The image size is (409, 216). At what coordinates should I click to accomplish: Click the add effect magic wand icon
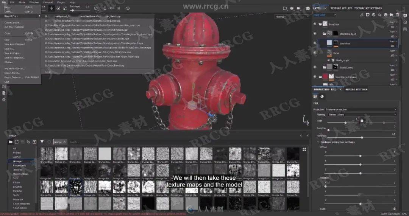pos(362,15)
